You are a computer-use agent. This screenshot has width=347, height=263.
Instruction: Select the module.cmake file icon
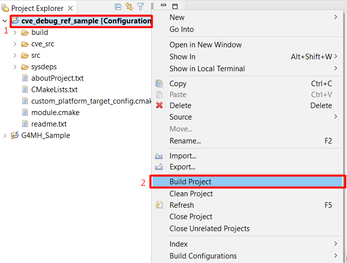click(x=25, y=113)
